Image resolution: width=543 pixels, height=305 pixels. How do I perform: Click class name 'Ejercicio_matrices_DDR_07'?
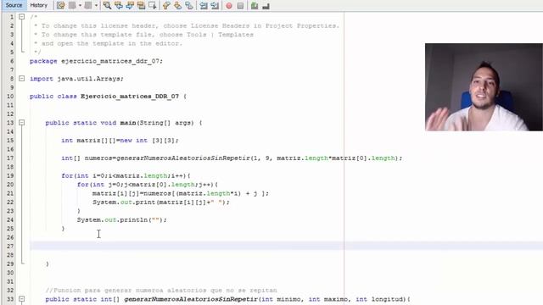click(130, 97)
